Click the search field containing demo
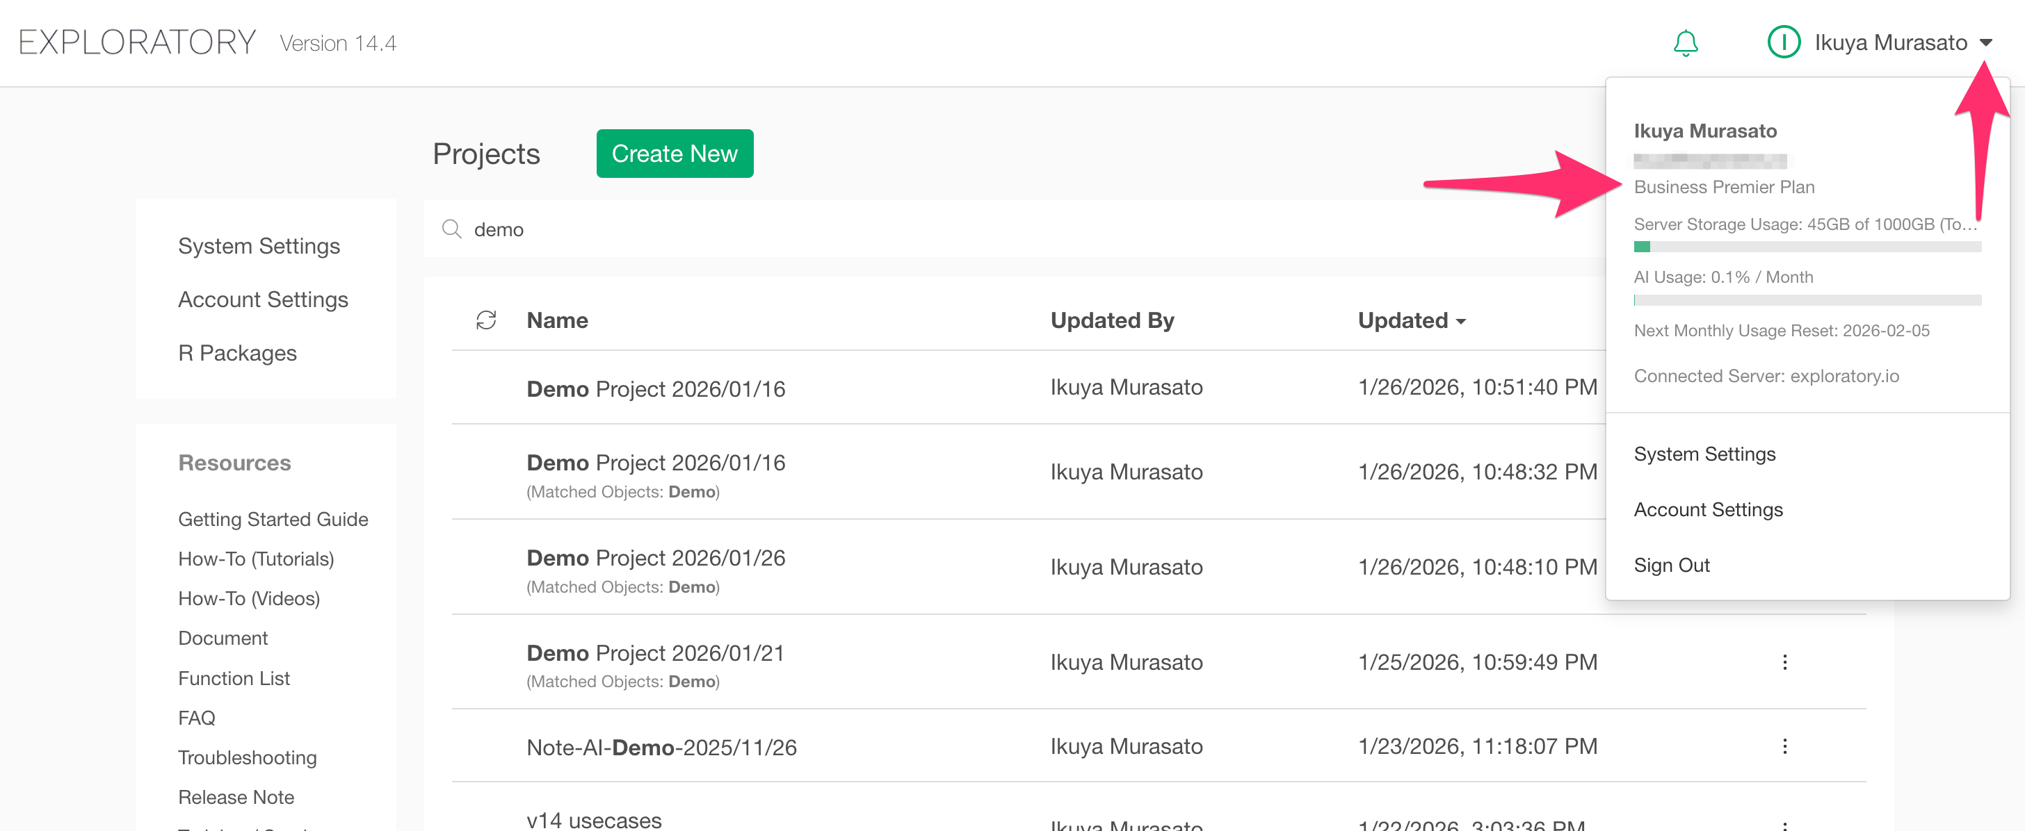 944,229
